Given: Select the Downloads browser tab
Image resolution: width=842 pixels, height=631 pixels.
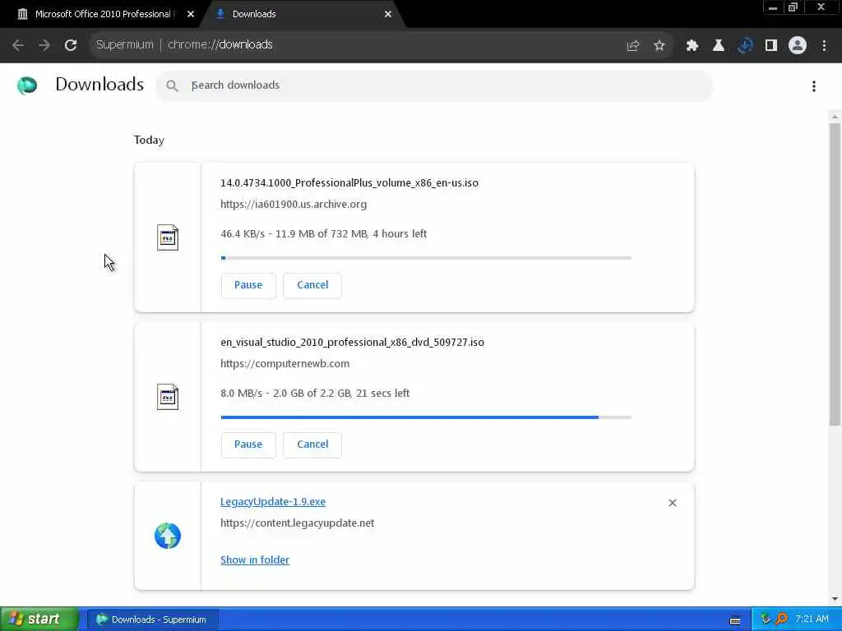Looking at the screenshot, I should [x=301, y=15].
